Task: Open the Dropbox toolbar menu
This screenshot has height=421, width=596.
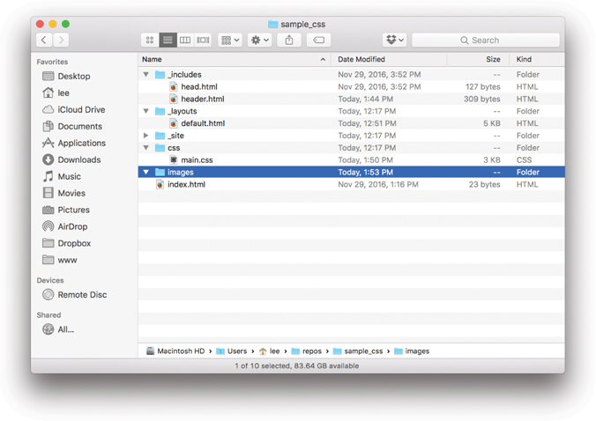Action: coord(394,41)
